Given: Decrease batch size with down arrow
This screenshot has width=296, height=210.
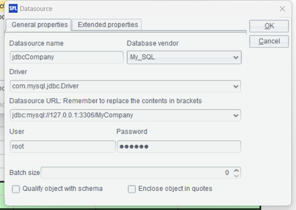Looking at the screenshot, I should tap(237, 175).
